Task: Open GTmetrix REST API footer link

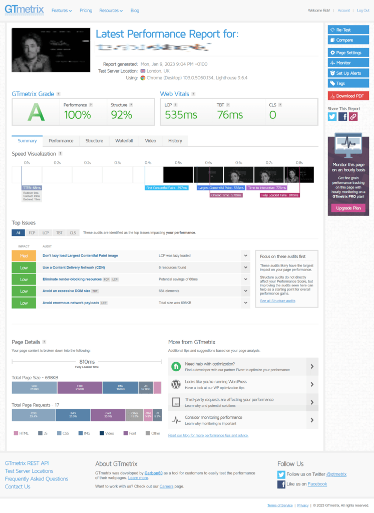Action: click(x=27, y=463)
